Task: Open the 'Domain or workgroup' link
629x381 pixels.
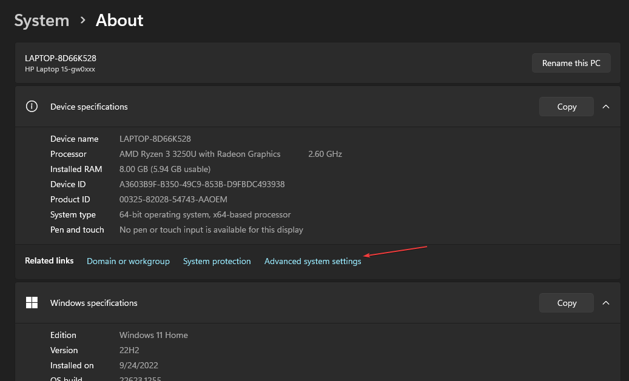Action: [x=128, y=261]
